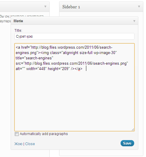The width and height of the screenshot is (146, 157).
Task: Save the text widget
Action: [x=127, y=143]
